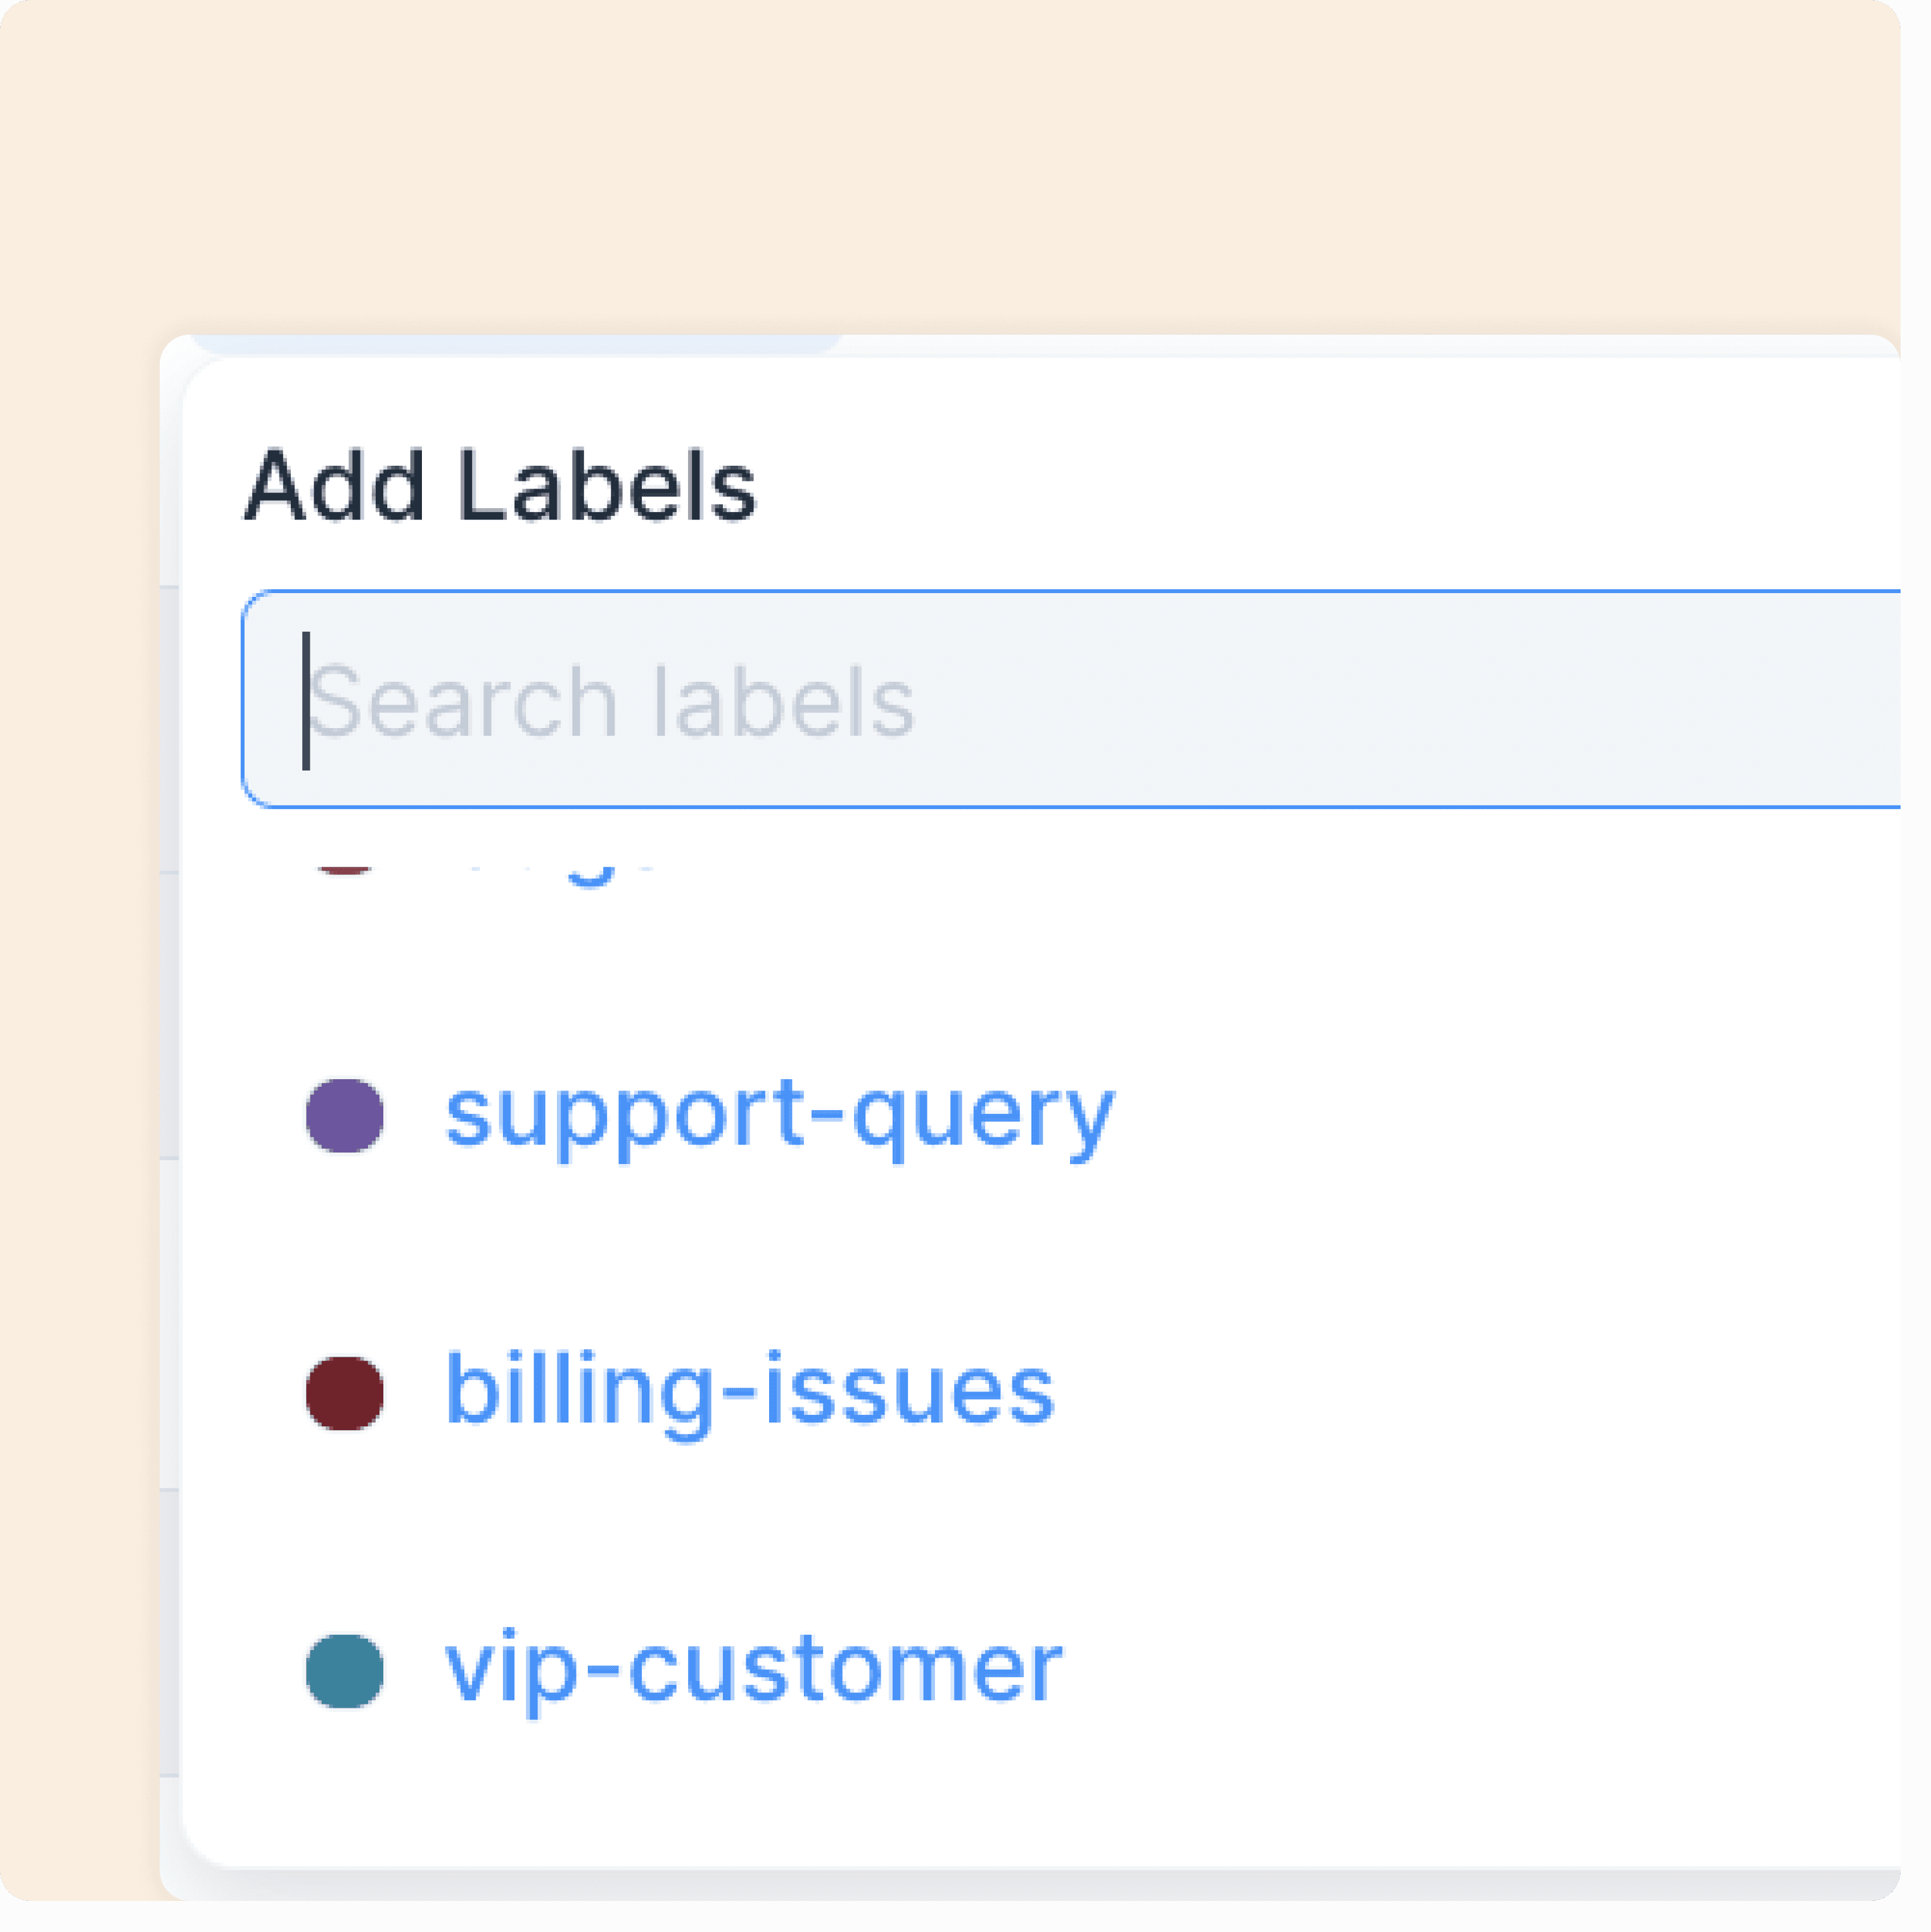The height and width of the screenshot is (1932, 1931).
Task: Click the purple support-query color dot
Action: click(344, 1116)
